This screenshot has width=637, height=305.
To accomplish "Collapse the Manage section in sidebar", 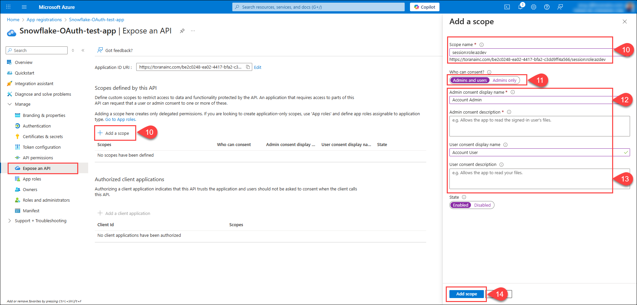I will pyautogui.click(x=10, y=104).
